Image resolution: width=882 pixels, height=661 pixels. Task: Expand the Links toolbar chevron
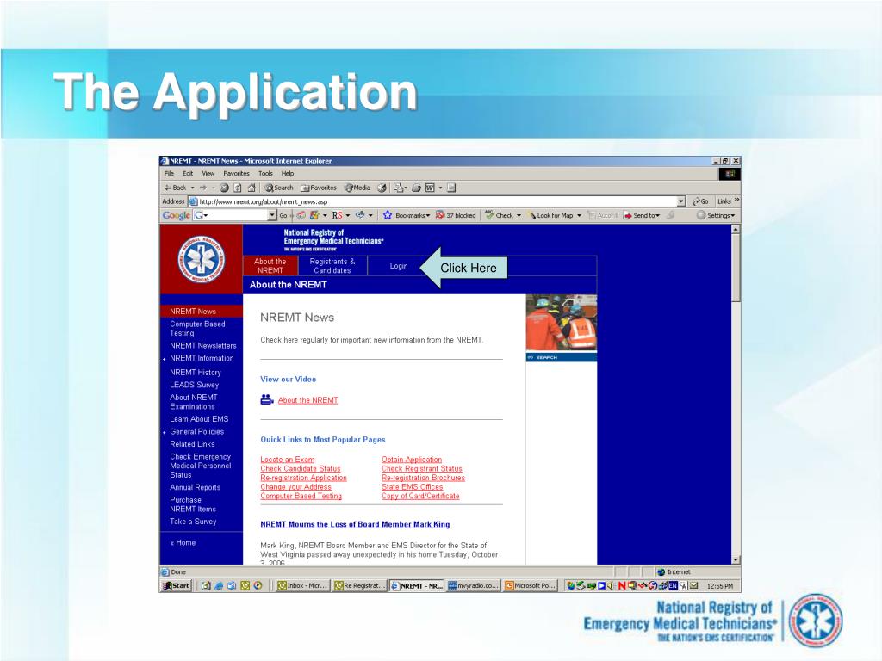point(737,200)
